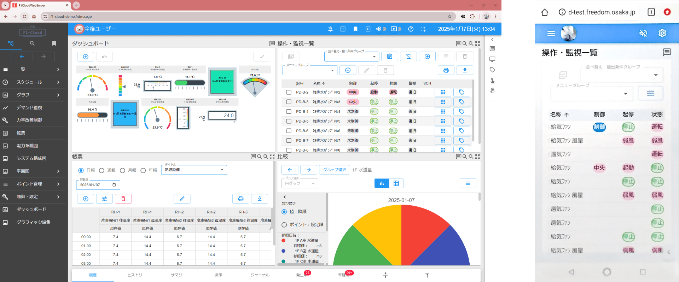This screenshot has width=679, height=282.
Task: Open the メニューグループ dropdown
Action: coord(309,70)
